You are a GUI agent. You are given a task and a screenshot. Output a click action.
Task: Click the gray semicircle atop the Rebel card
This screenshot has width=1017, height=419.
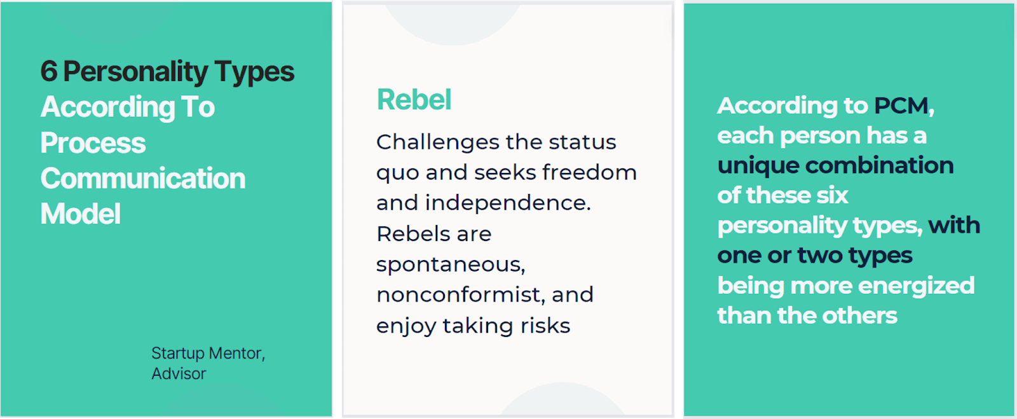click(452, 24)
